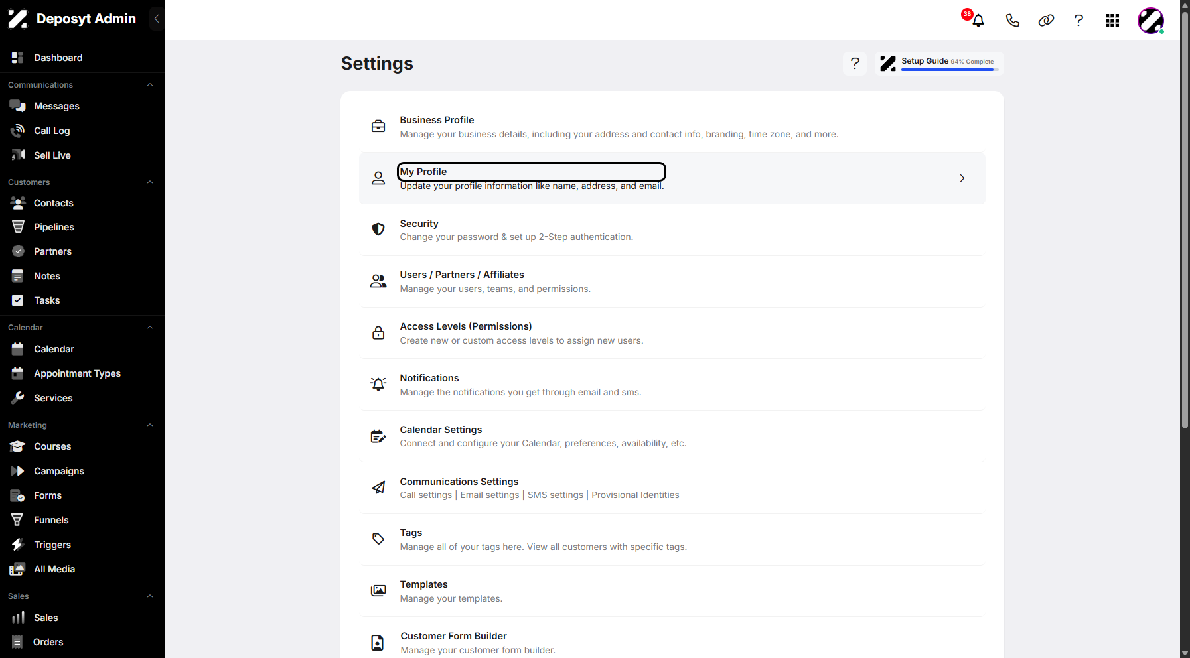Click the Business Profile briefcase icon
Screen dimensions: 1190x658
point(378,126)
